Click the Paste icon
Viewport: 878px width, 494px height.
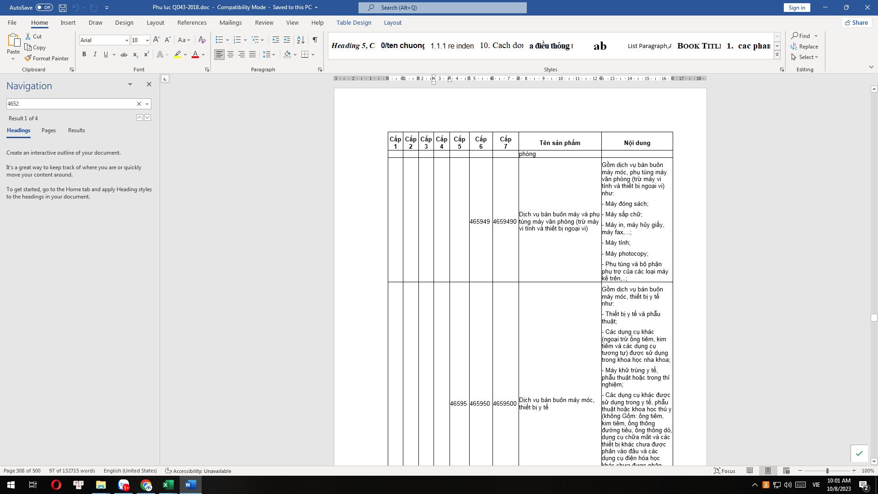[x=13, y=41]
